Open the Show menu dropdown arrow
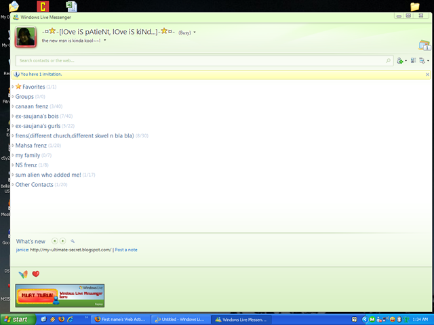The width and height of the screenshot is (434, 325). (x=428, y=60)
